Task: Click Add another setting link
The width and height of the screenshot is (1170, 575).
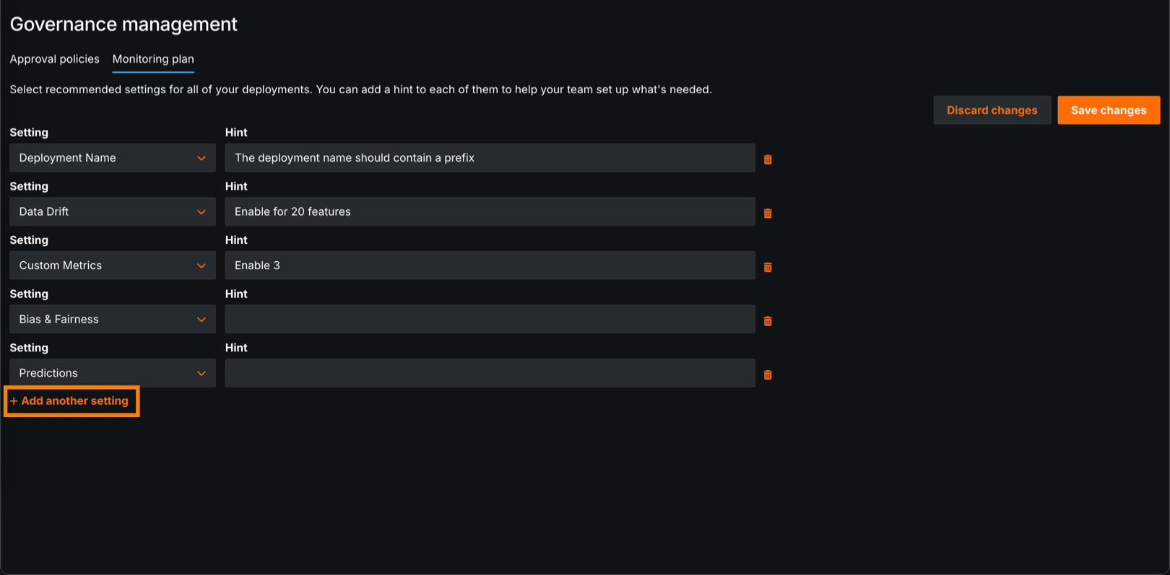Action: [71, 401]
